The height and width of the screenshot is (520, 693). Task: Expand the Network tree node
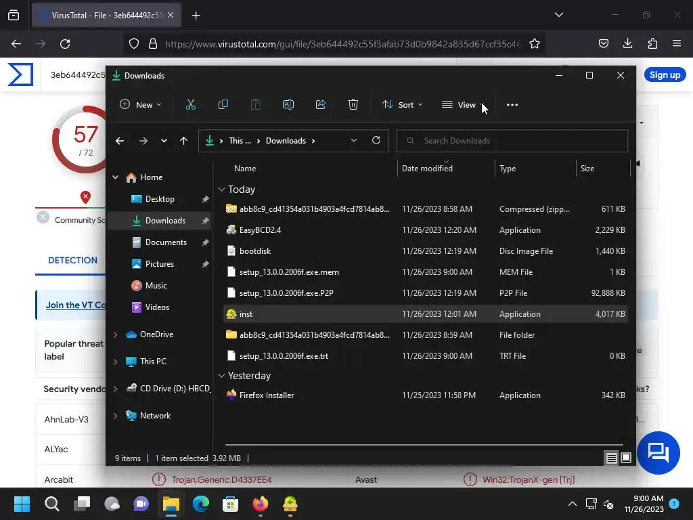(115, 416)
